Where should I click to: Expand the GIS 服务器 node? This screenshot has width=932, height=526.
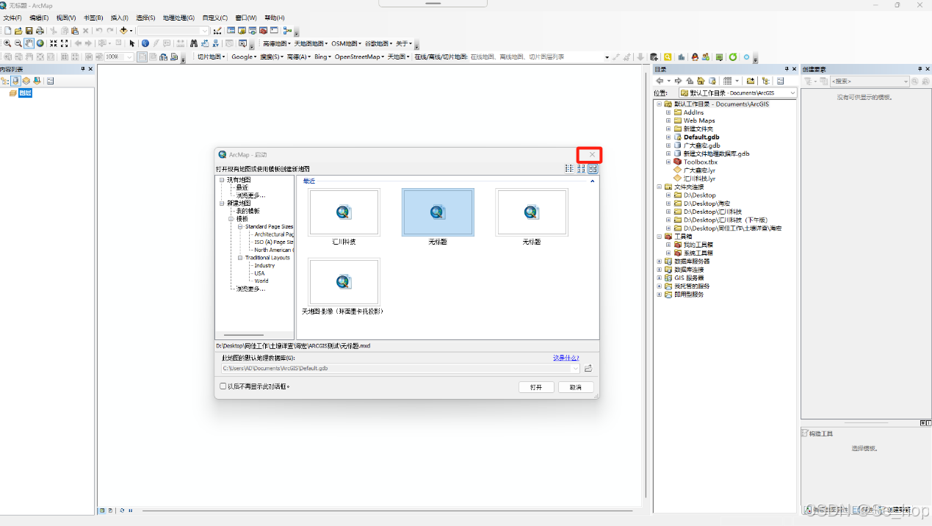[x=659, y=278]
